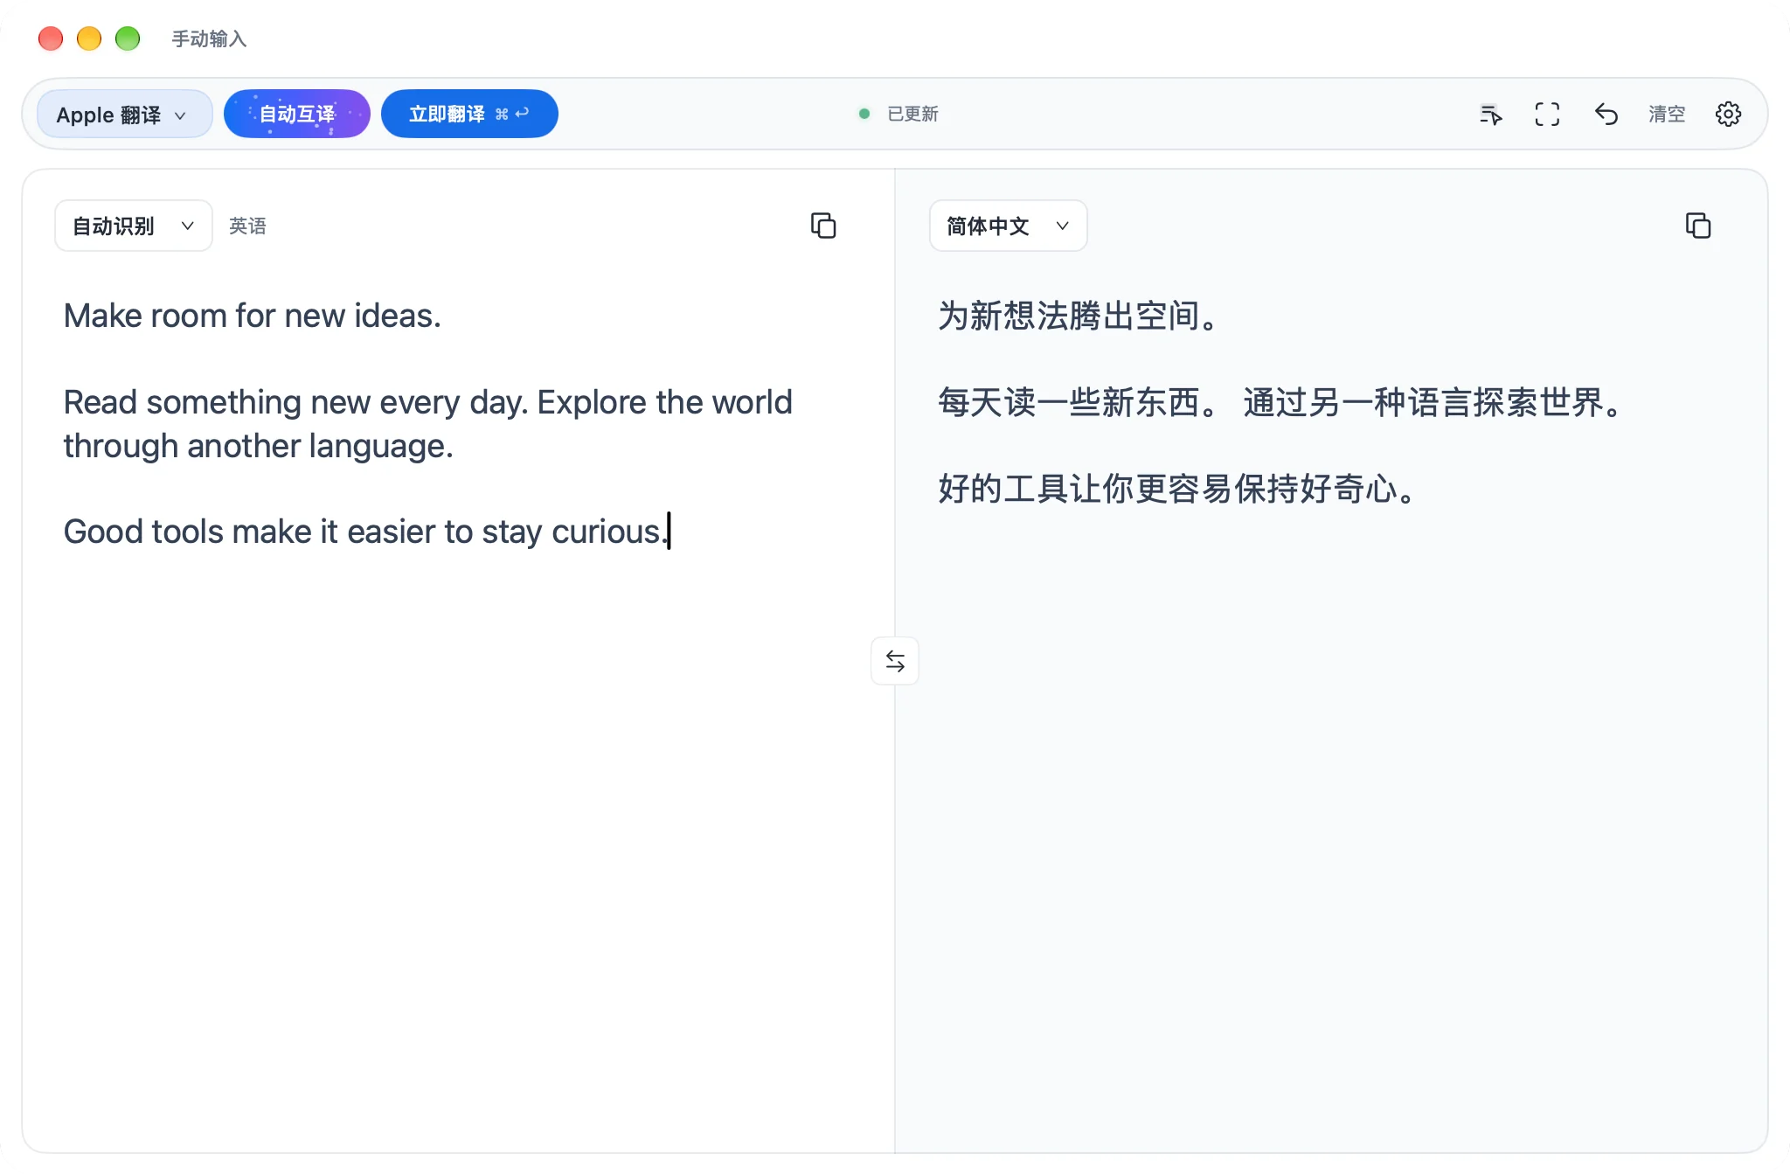Viewport: 1790px width, 1175px height.
Task: Click the translated line 好的工具让你更容易保持好奇心。
Action: [1176, 489]
